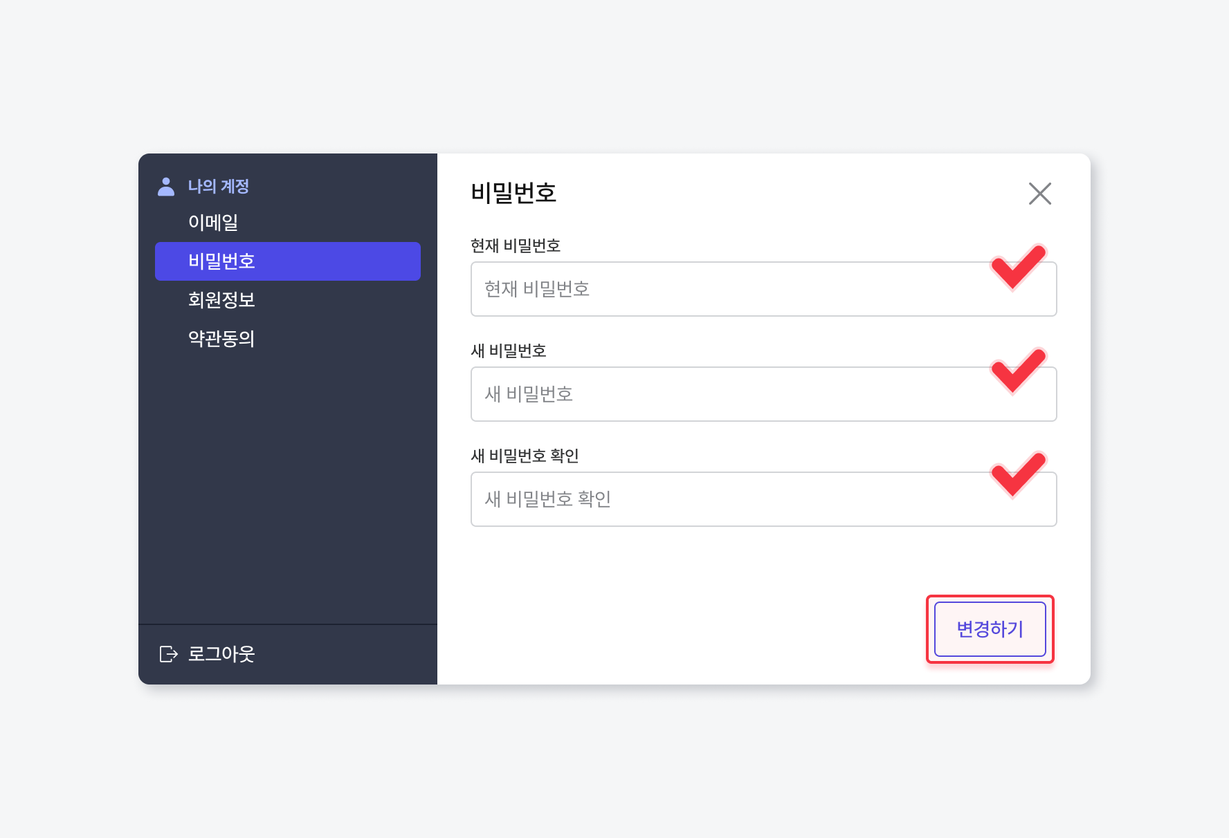Click the 새 비밀번호 label above its field
The image size is (1229, 838).
pyautogui.click(x=508, y=351)
